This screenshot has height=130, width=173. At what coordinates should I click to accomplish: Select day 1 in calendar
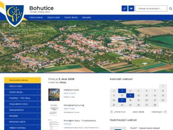pos(163,86)
